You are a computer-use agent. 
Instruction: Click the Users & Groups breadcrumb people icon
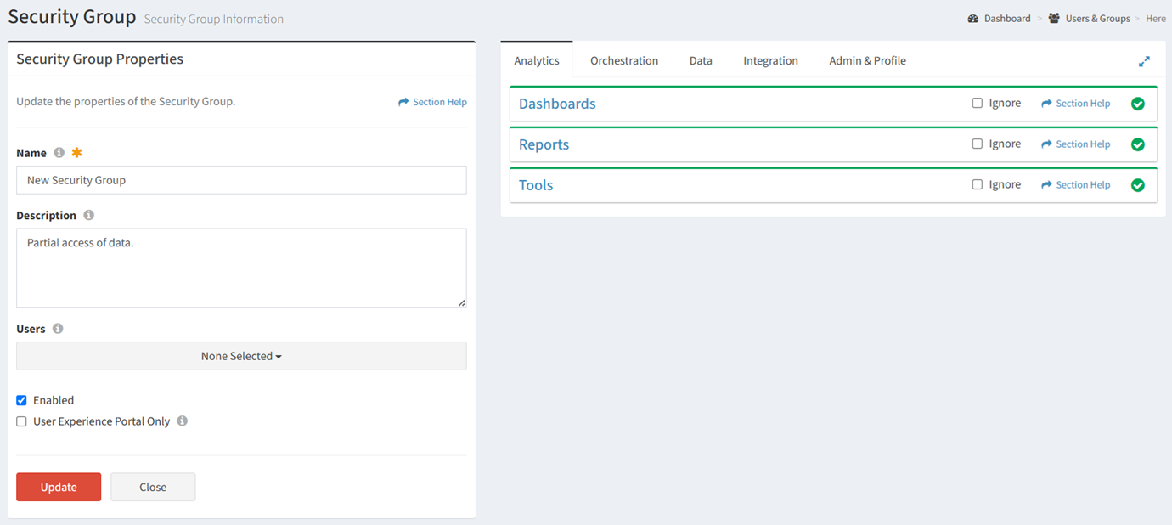point(1054,19)
